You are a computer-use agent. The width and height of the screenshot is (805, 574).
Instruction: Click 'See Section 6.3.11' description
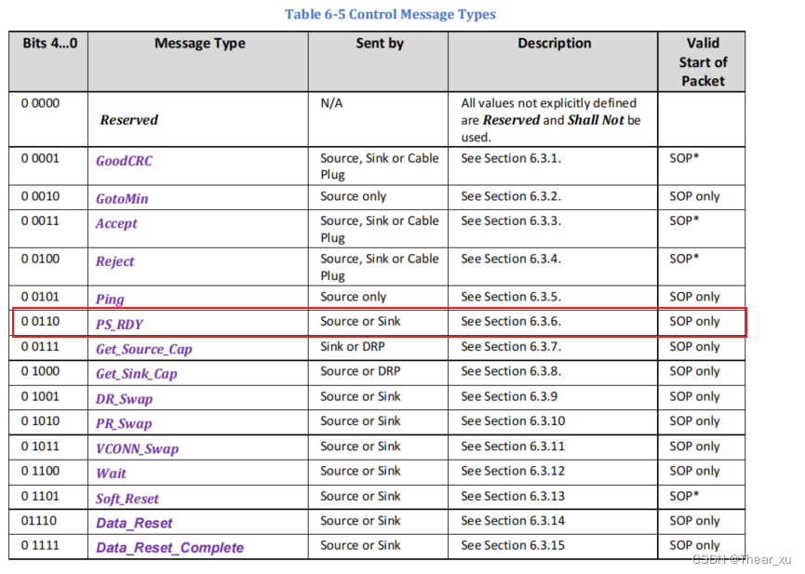(513, 447)
